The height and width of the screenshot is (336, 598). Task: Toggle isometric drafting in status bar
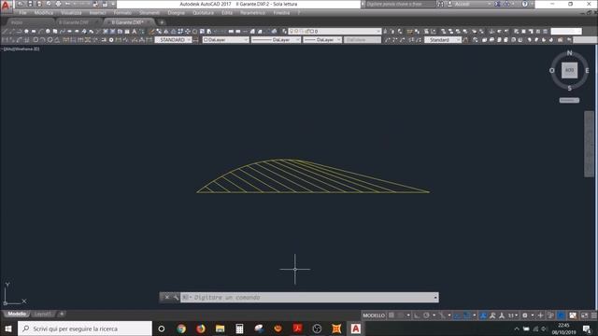pos(442,315)
